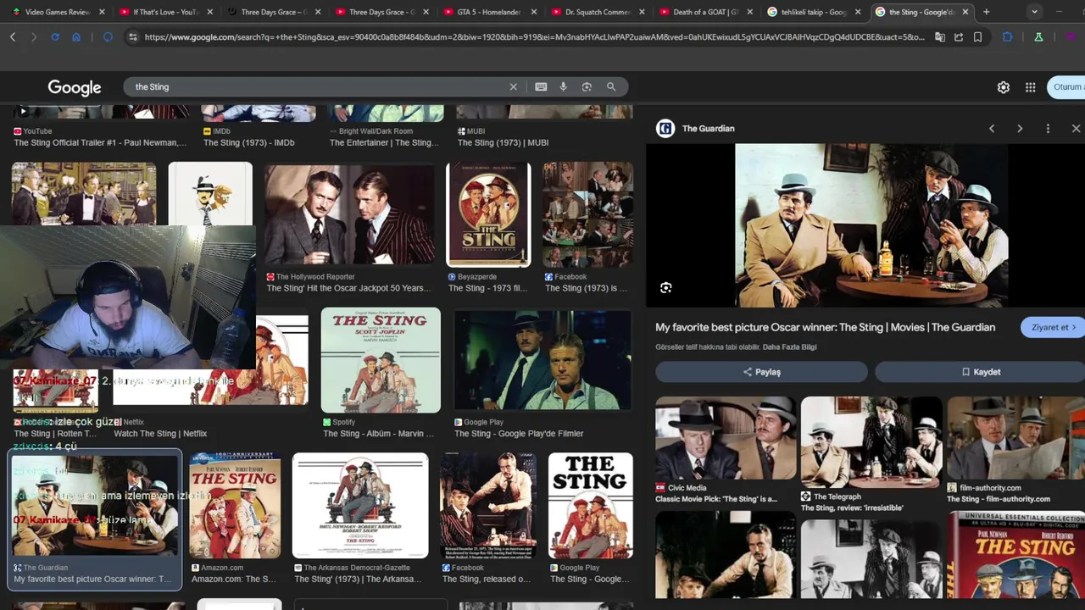Open The Telegraph related image
1085x610 pixels.
[871, 442]
